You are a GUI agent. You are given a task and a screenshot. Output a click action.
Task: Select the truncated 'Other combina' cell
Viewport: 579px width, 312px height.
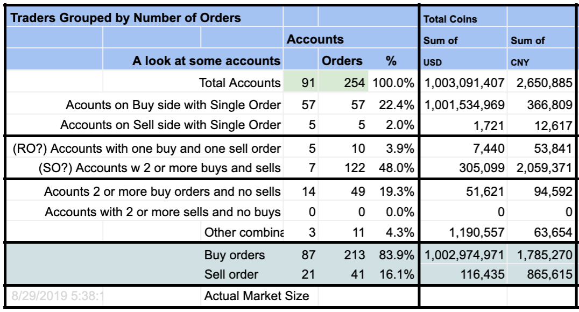tap(242, 232)
